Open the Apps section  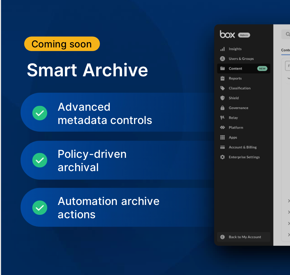233,137
